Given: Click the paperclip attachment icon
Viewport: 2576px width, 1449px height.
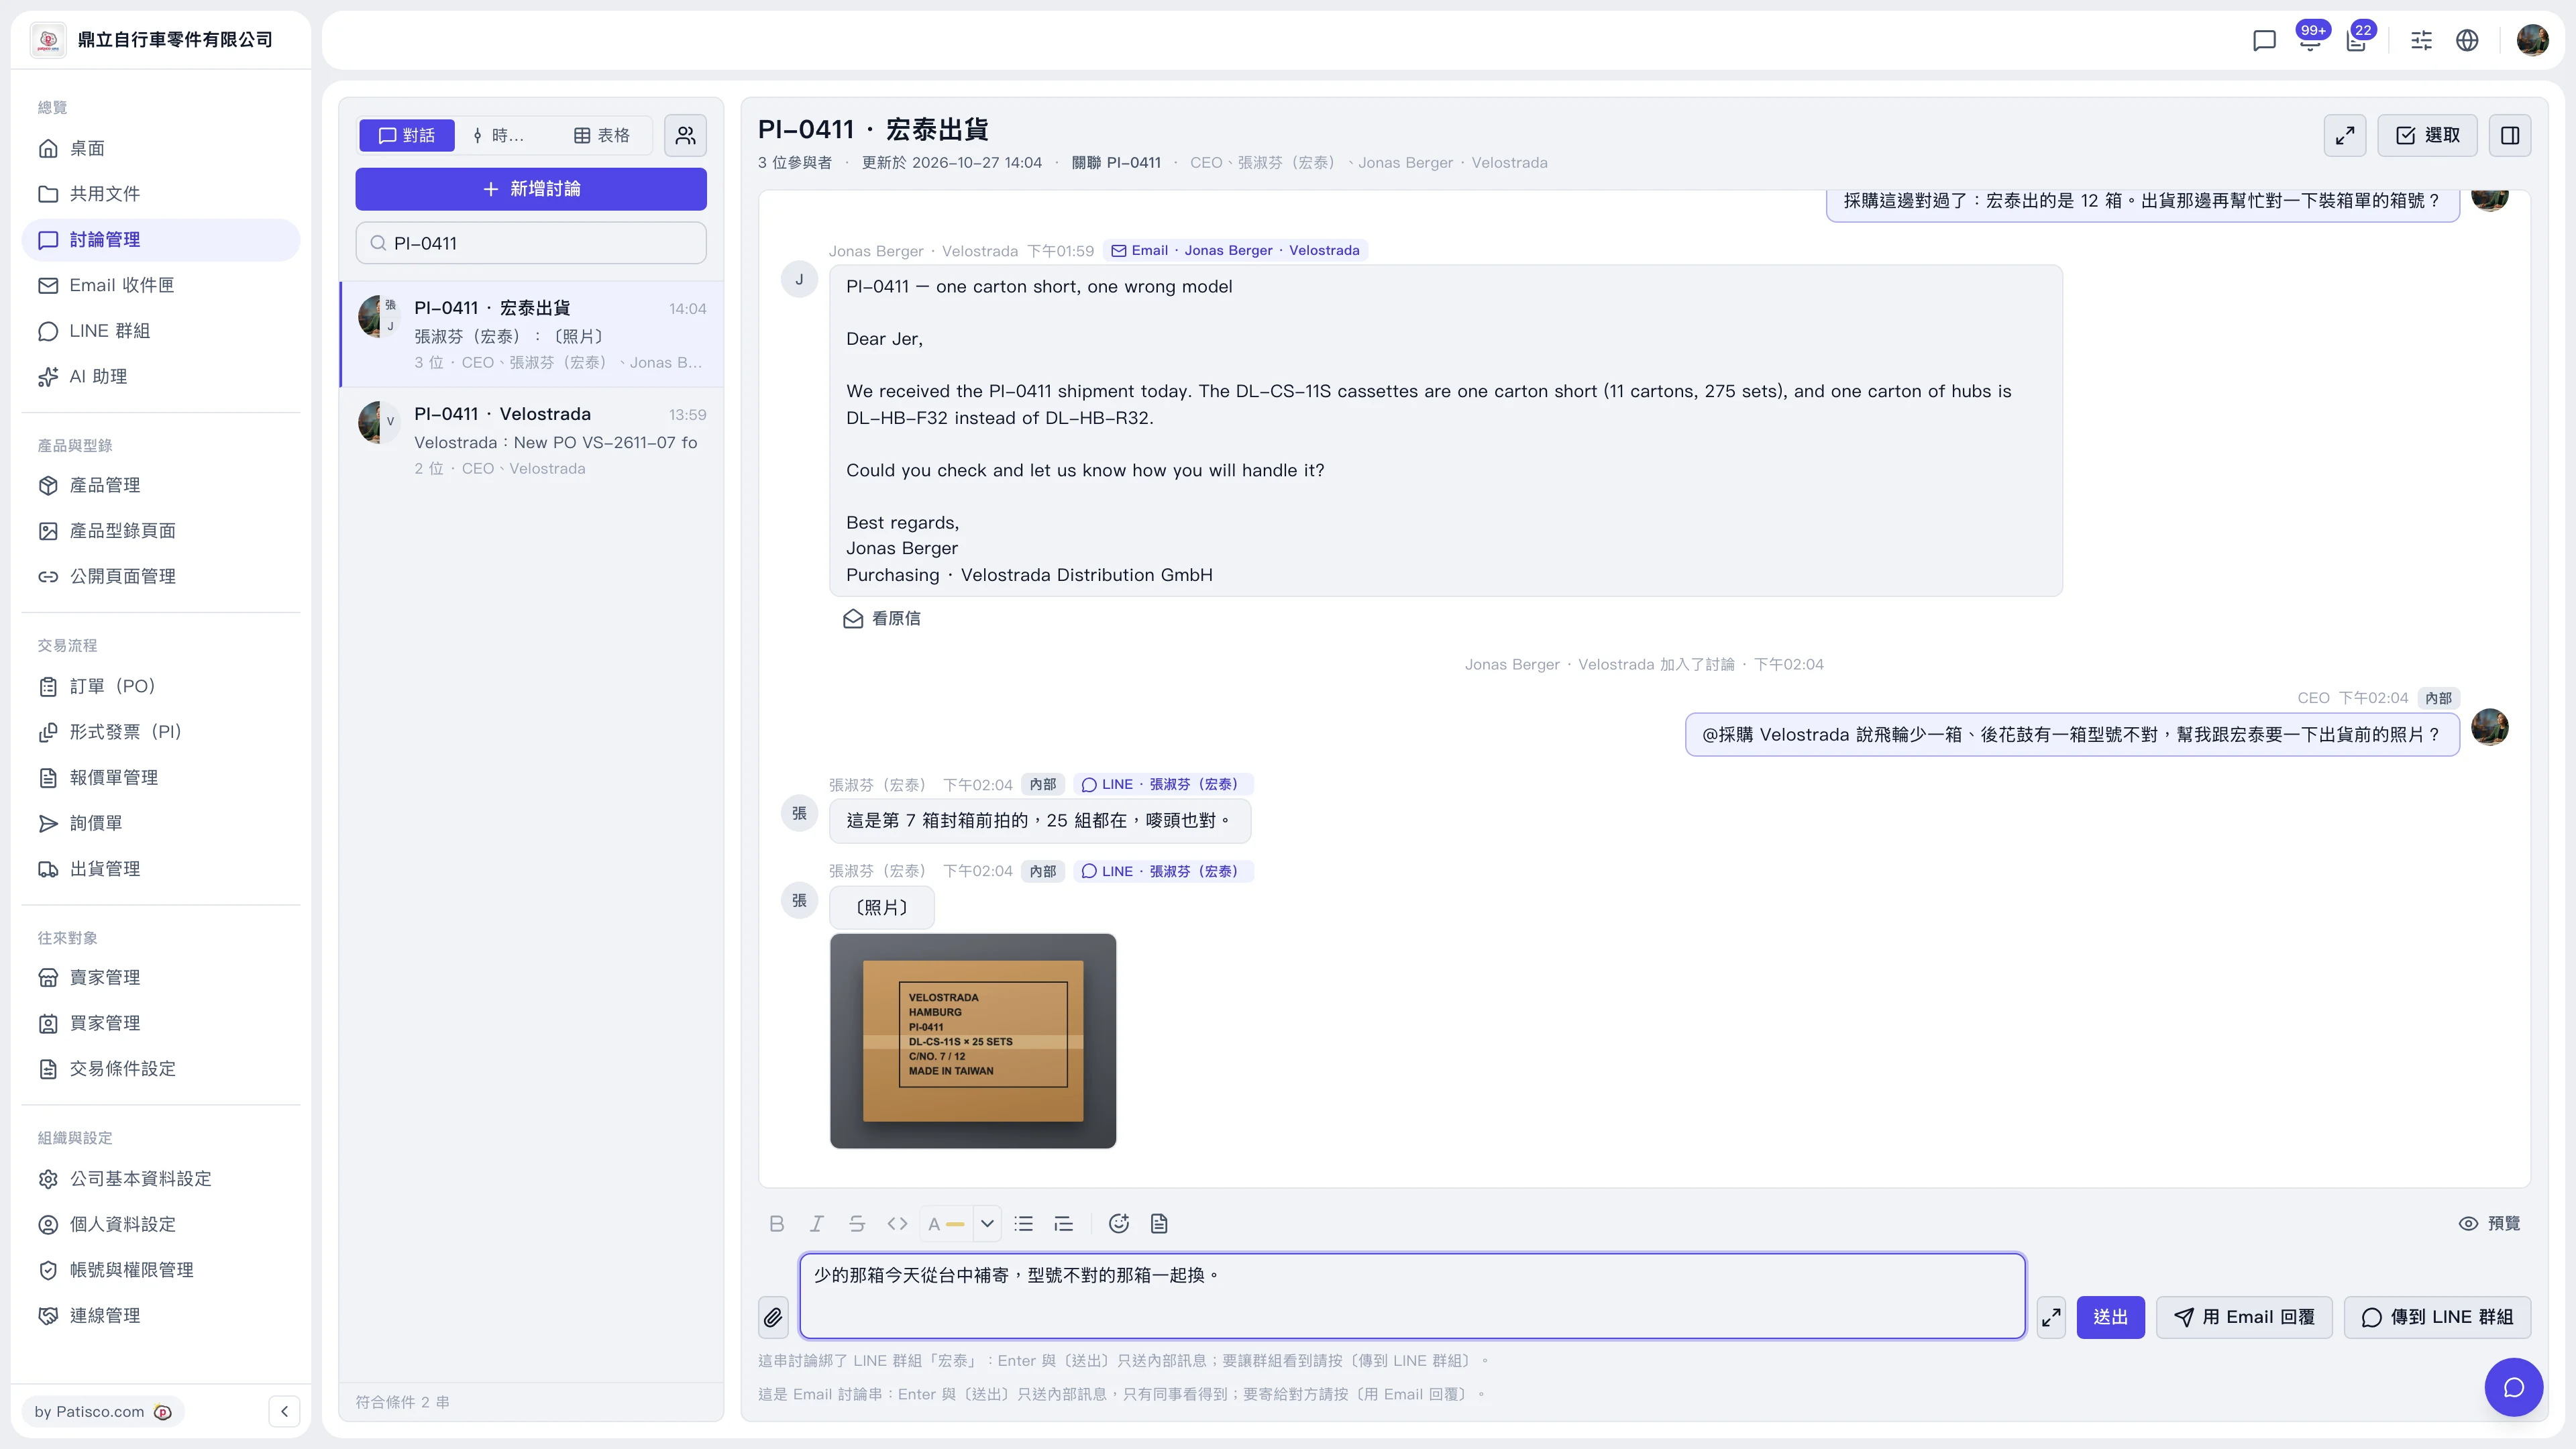Looking at the screenshot, I should [773, 1317].
